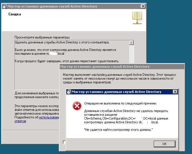The width and height of the screenshot is (192, 154).
Task: Click the red error icon
Action: [x=77, y=106]
